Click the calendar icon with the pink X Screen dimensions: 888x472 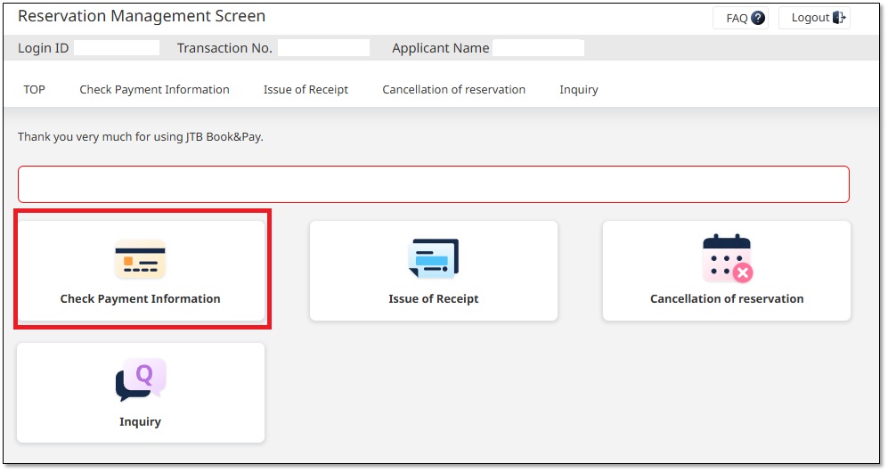point(727,259)
